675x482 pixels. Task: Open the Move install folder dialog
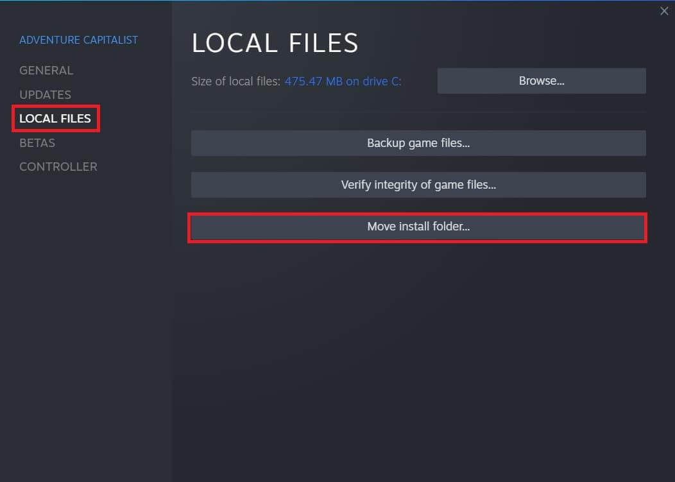(418, 226)
